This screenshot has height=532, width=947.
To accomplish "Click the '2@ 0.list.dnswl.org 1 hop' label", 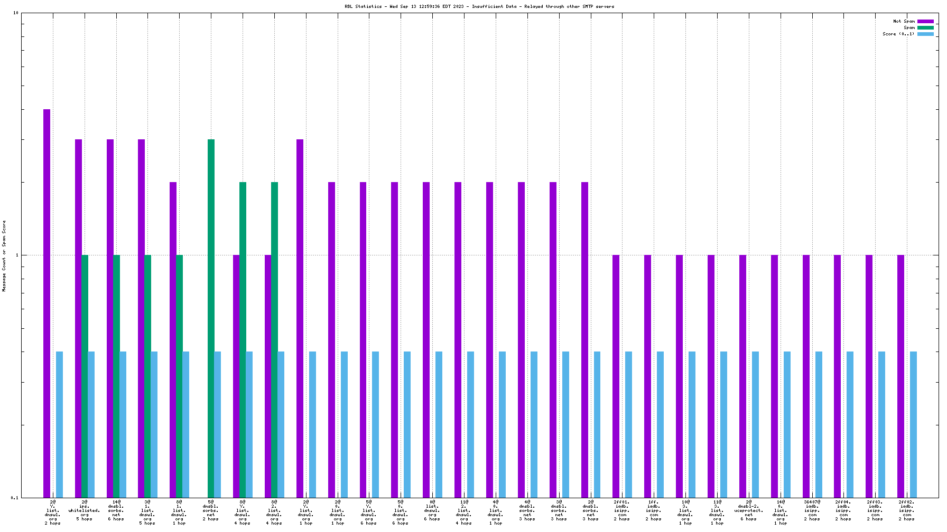I will tap(338, 512).
